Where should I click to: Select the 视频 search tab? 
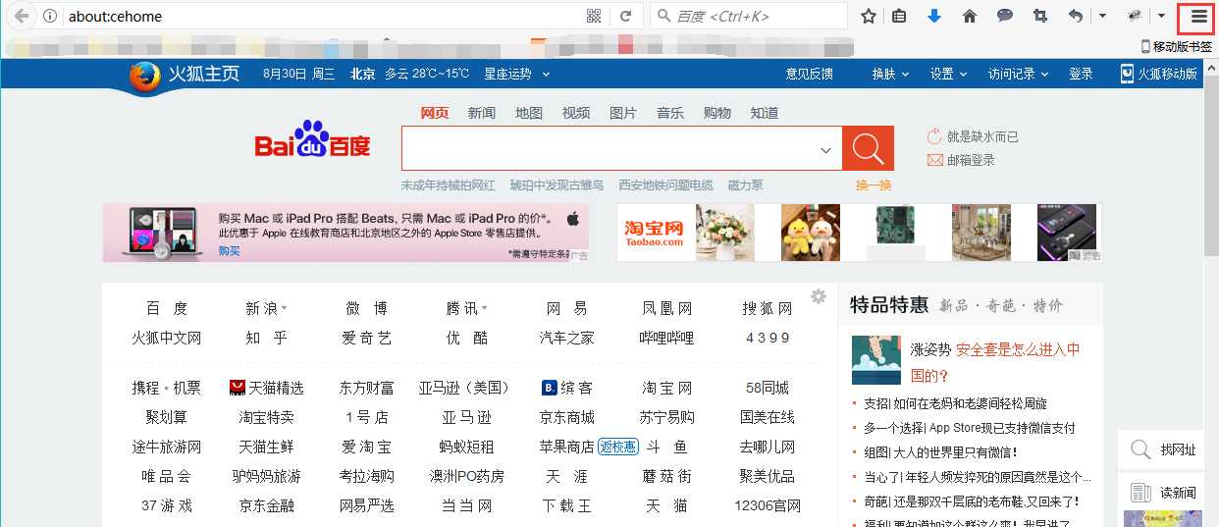pyautogui.click(x=575, y=113)
